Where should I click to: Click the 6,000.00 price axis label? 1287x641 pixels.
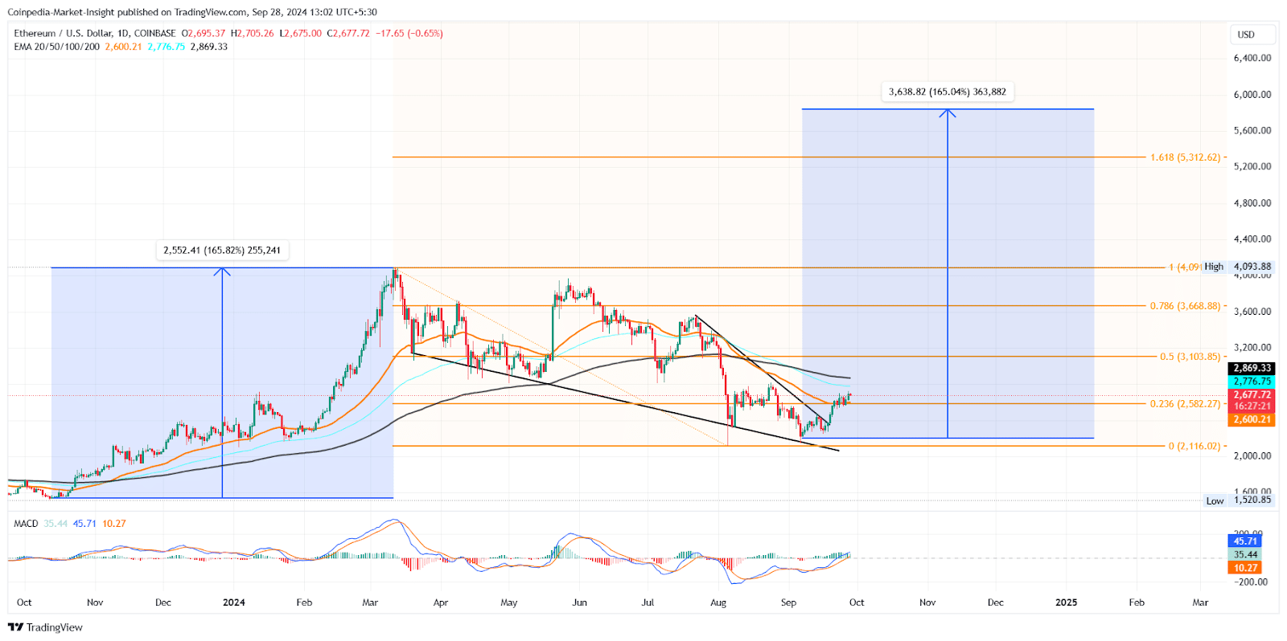coord(1252,94)
